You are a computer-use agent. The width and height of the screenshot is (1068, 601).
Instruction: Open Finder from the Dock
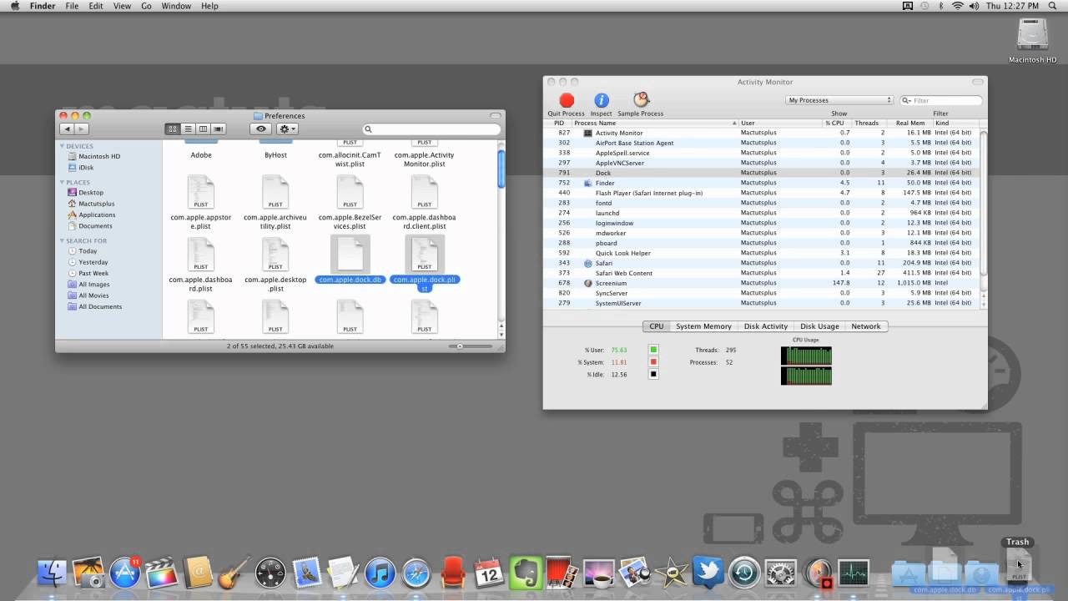[53, 573]
